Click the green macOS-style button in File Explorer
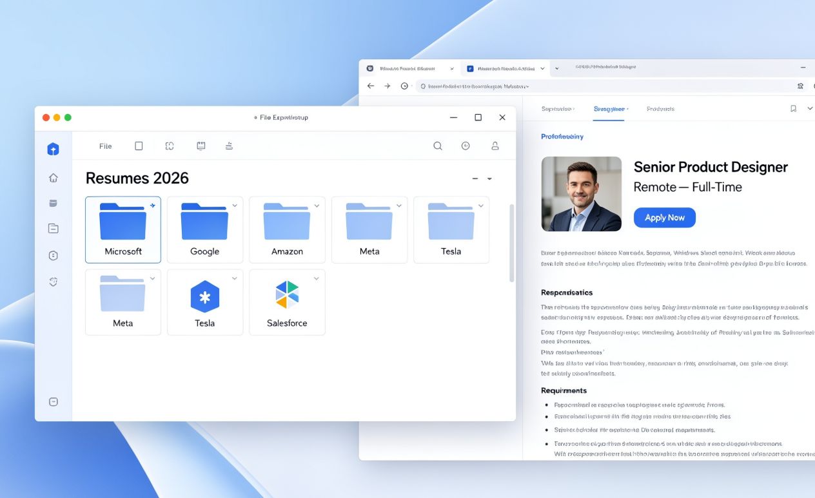The image size is (815, 498). click(x=68, y=117)
